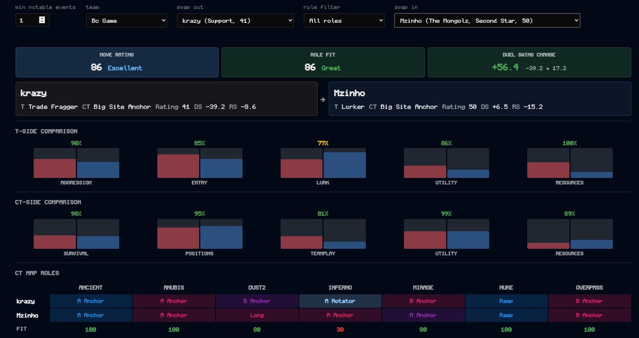Screen dimensions: 639x338
Task: Select the Move Rating 86 Excellent card
Action: click(117, 62)
